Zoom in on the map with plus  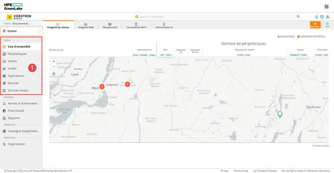(x=53, y=61)
